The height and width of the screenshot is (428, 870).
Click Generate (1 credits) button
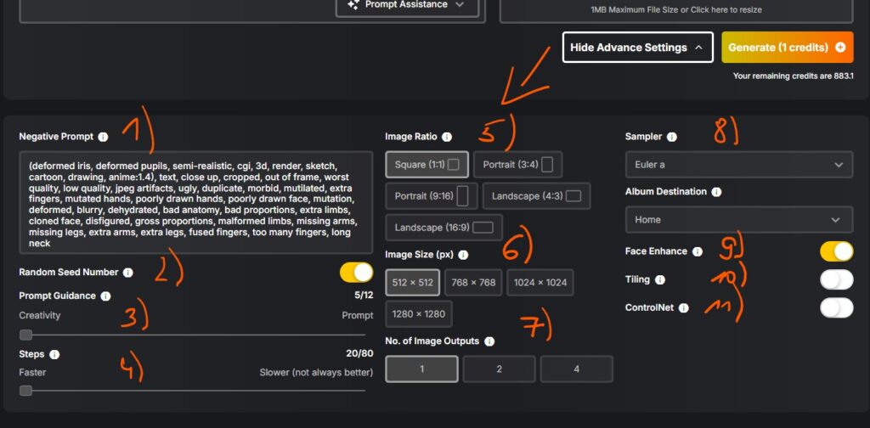pos(788,48)
